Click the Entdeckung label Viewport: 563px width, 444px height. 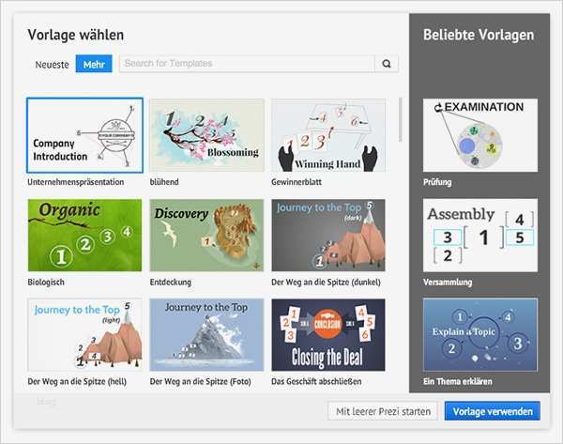click(x=170, y=283)
